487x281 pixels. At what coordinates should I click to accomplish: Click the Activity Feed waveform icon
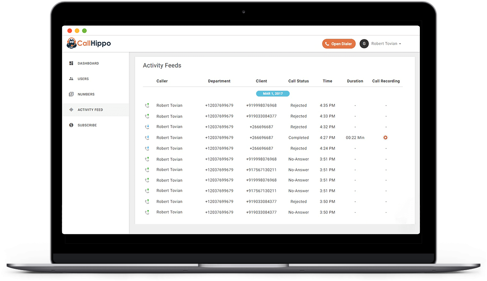[x=71, y=110]
